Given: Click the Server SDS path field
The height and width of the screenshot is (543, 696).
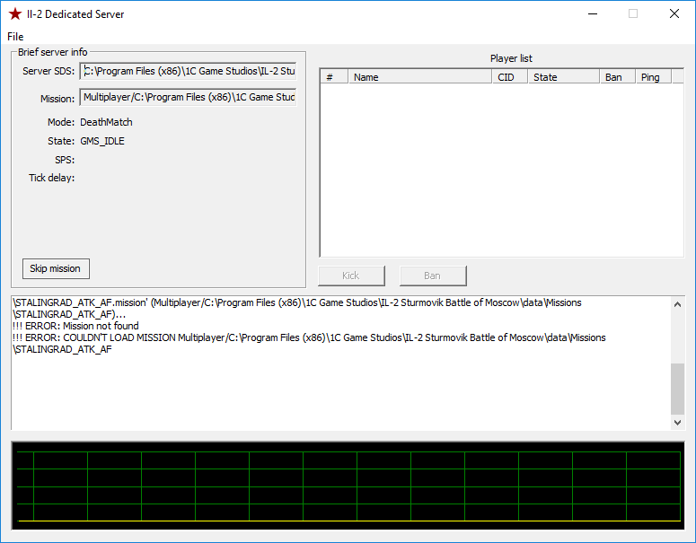Looking at the screenshot, I should 189,71.
